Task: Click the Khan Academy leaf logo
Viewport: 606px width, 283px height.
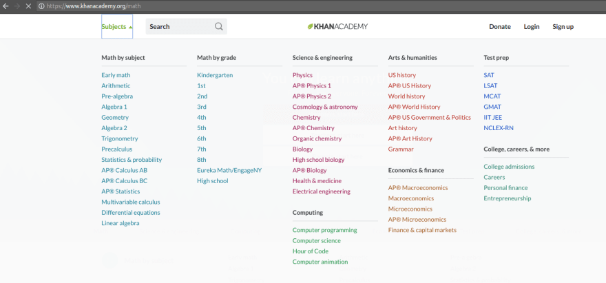Action: [x=311, y=26]
